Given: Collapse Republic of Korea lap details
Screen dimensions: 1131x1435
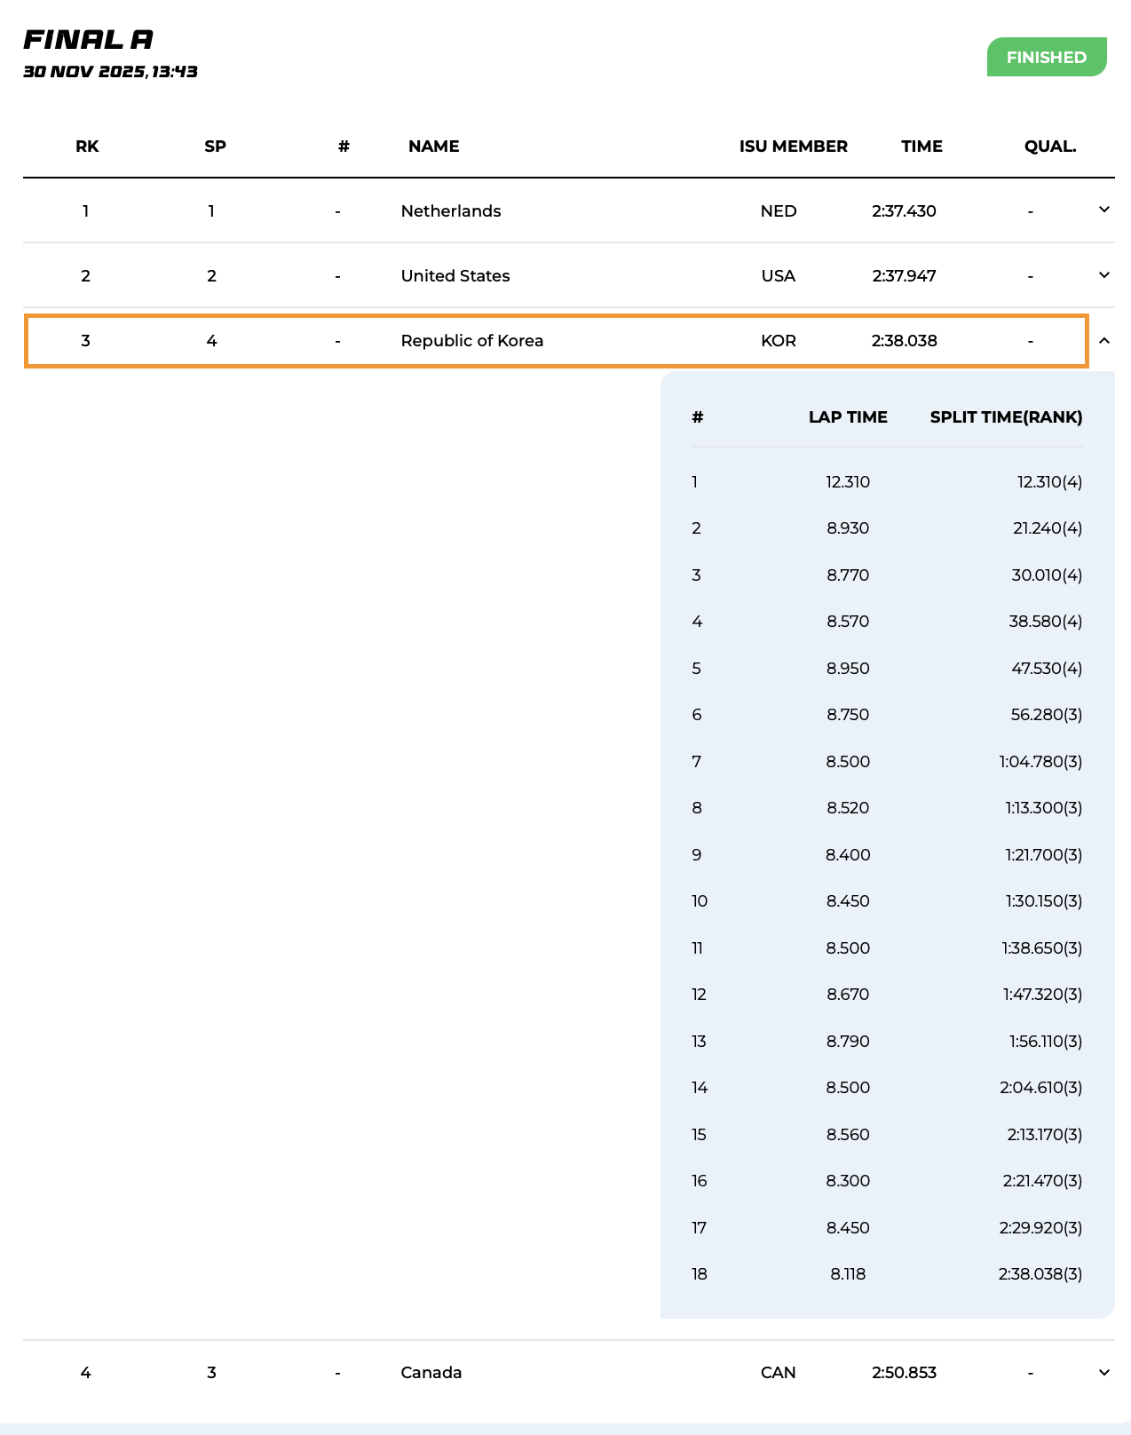Looking at the screenshot, I should (1104, 340).
